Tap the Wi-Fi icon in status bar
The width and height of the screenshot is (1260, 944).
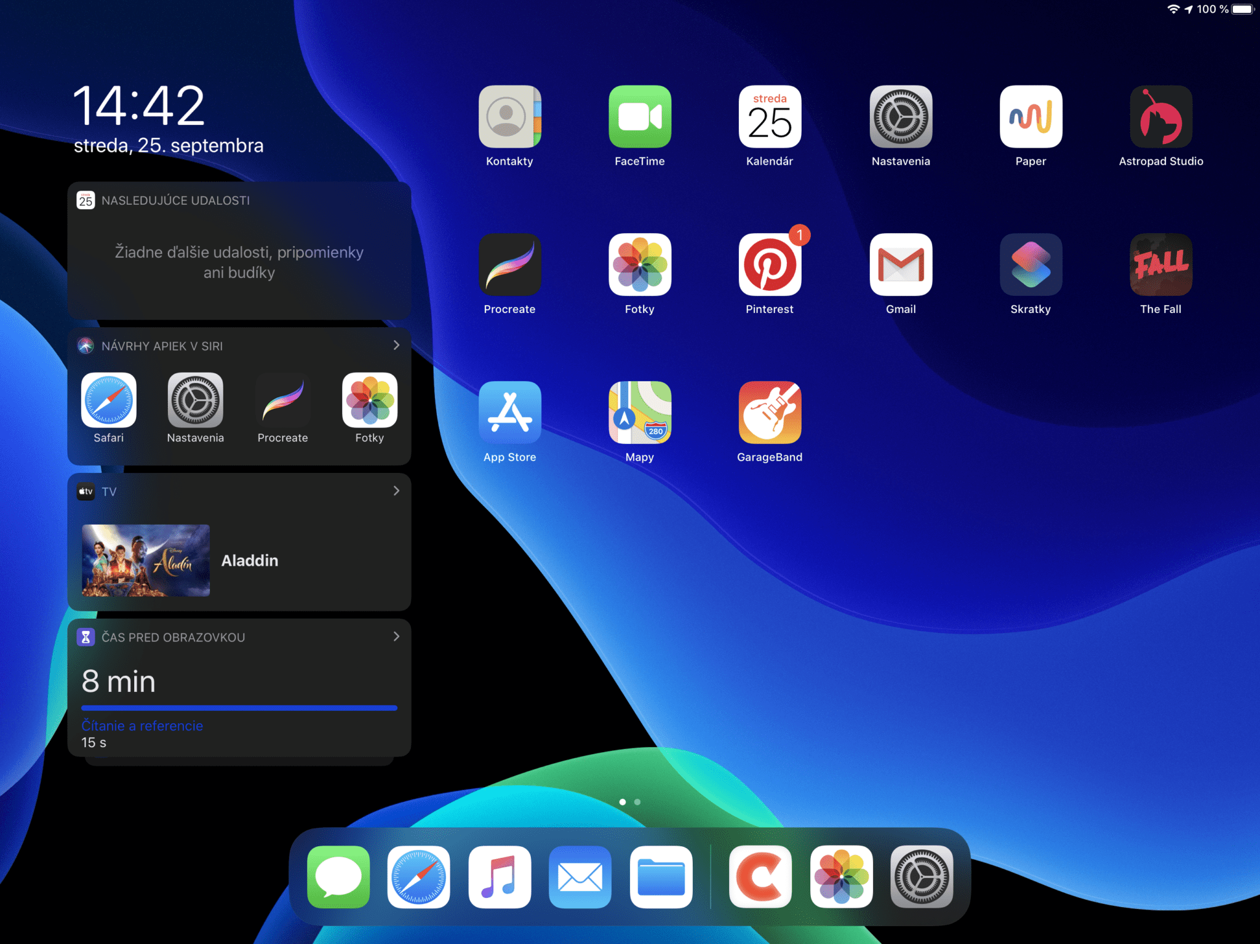click(x=1174, y=9)
